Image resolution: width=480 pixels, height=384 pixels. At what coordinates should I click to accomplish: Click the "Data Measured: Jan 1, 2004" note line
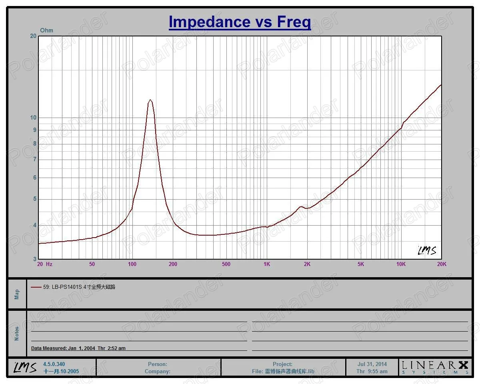(x=78, y=348)
